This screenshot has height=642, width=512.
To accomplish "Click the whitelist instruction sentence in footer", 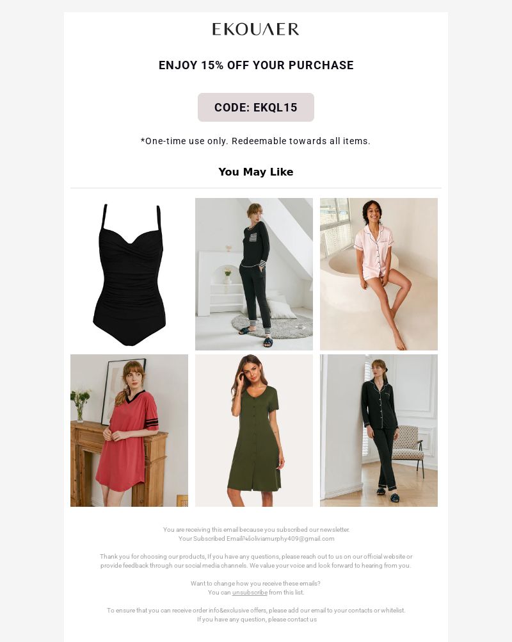I will click(256, 611).
